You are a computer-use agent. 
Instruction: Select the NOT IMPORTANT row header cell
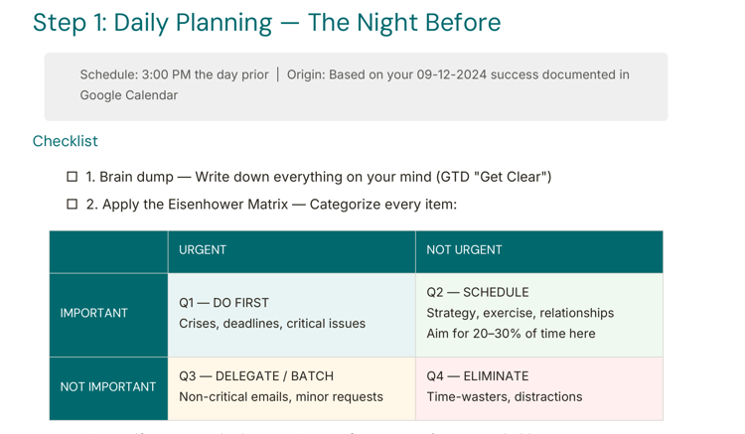pos(108,386)
